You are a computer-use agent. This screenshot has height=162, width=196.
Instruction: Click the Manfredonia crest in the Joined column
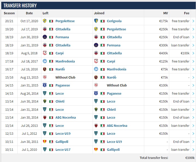(96, 69)
